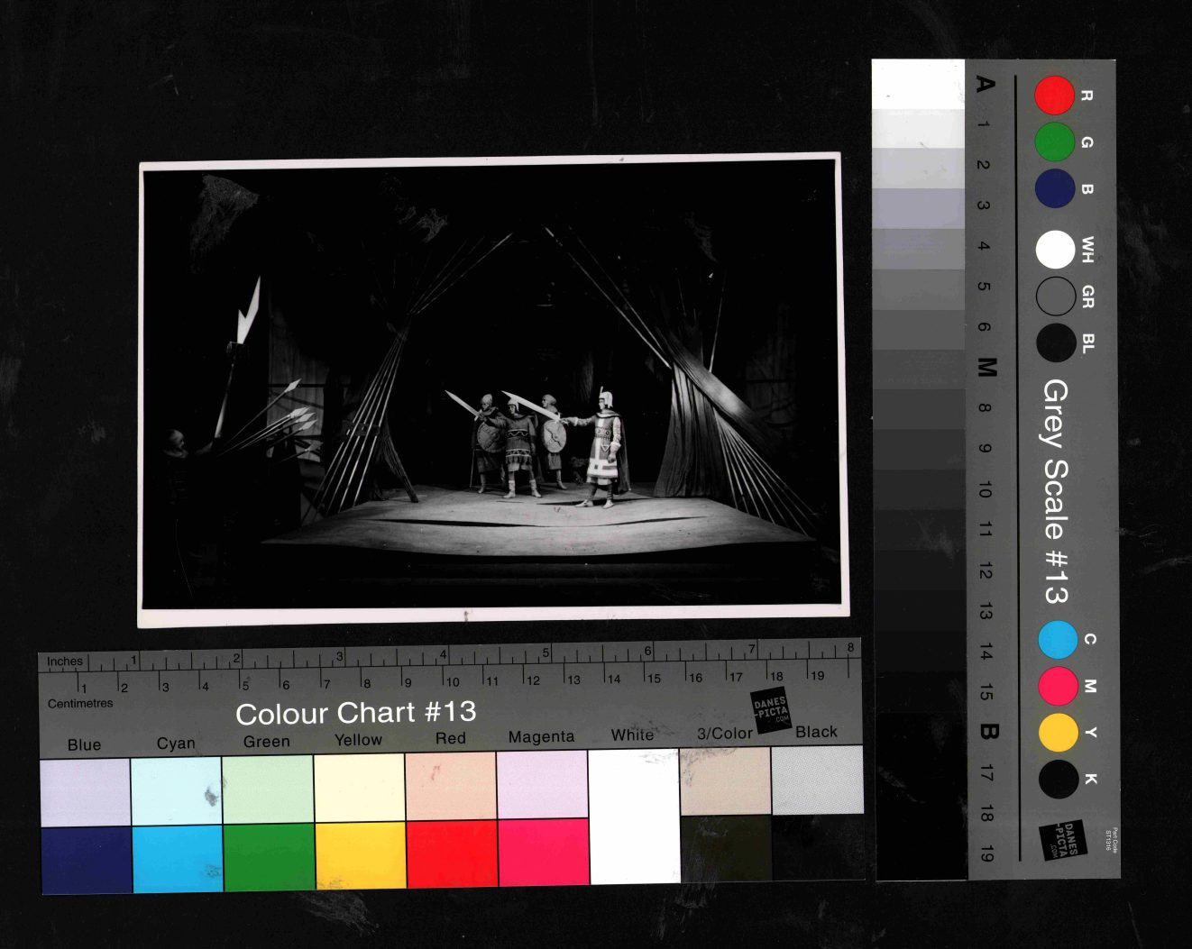Pick the bright yellow patch under Yellow
Viewport: 1192px width, 949px height.
(x=360, y=854)
